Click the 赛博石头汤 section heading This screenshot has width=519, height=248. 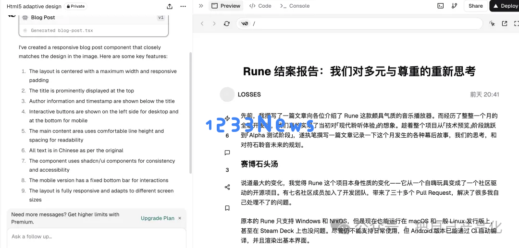coord(259,164)
